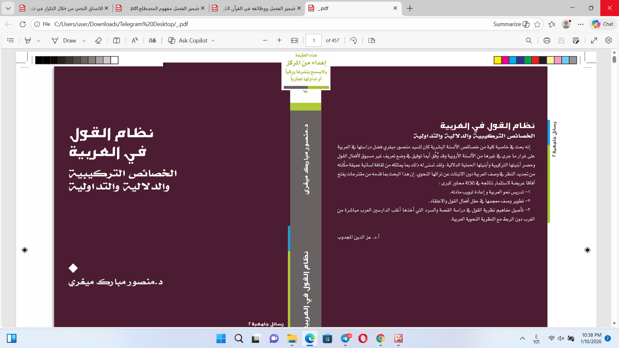Click Ask Copilot button
The height and width of the screenshot is (348, 619).
tap(188, 40)
